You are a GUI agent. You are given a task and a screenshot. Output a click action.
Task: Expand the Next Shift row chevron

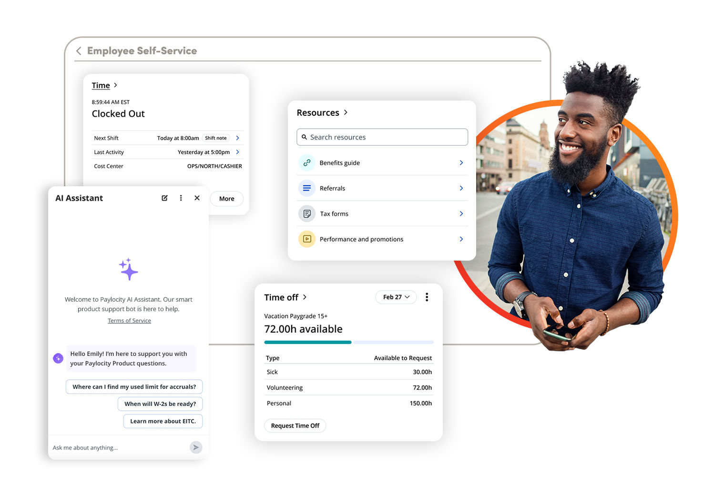pos(237,138)
